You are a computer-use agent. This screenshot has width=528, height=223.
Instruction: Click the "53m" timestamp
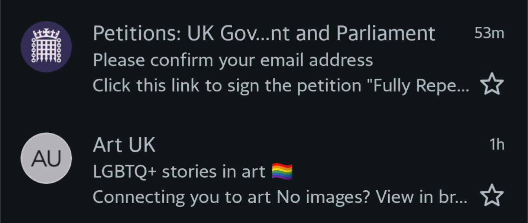[x=489, y=34]
